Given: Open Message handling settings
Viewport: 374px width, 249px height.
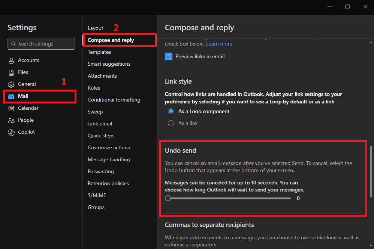Looking at the screenshot, I should [109, 159].
